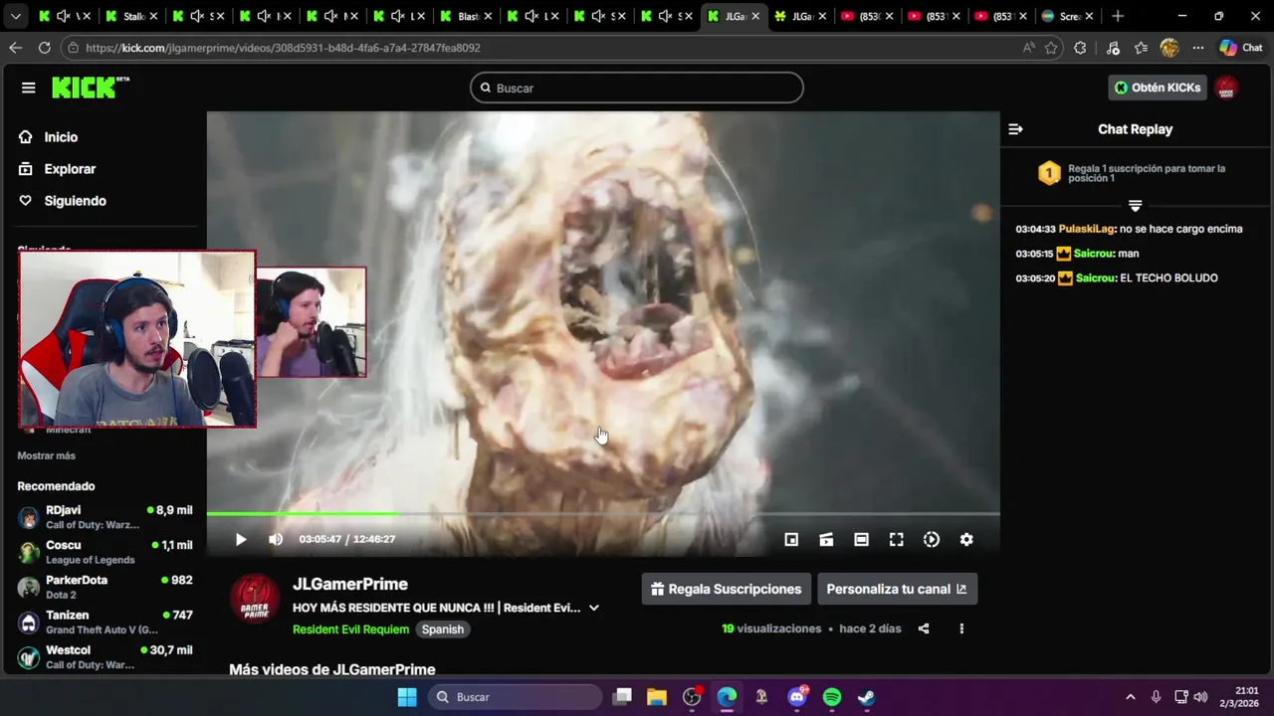Open the user profile avatar menu
This screenshot has width=1274, height=716.
pyautogui.click(x=1226, y=88)
